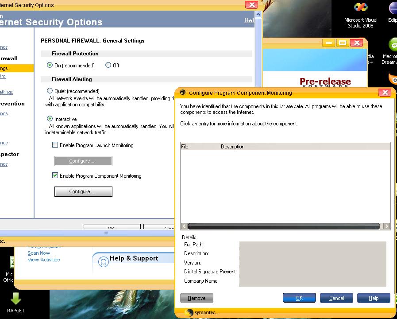Image resolution: width=397 pixels, height=319 pixels.
Task: Open the RAPGET desktop icon
Action: click(x=15, y=303)
